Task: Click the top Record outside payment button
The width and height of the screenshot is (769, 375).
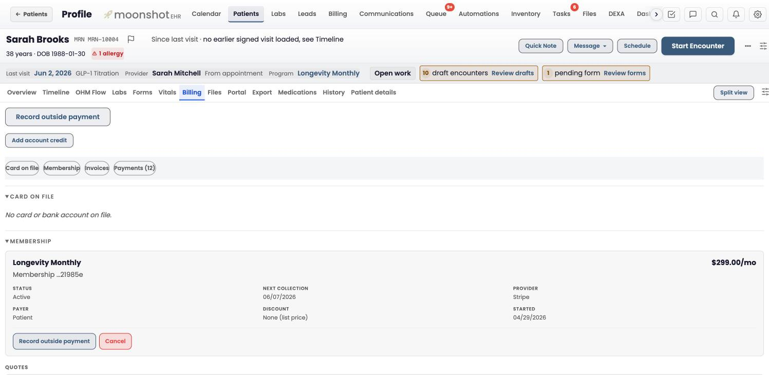Action: 58,117
